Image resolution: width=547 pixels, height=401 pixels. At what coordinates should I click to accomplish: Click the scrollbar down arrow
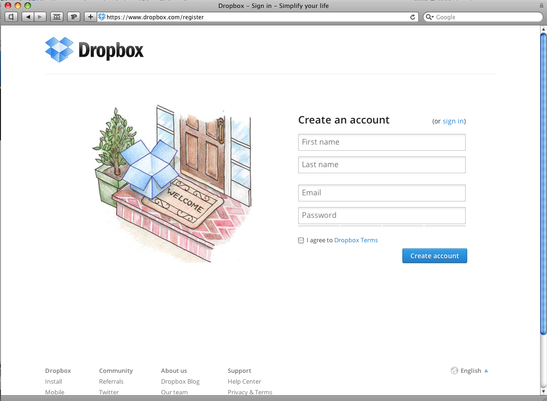pyautogui.click(x=543, y=392)
